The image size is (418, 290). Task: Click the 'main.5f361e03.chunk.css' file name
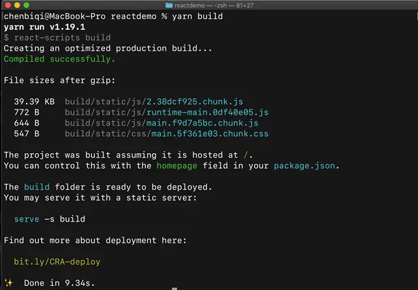pos(210,134)
